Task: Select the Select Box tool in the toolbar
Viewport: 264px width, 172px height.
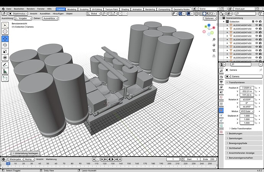Action: pyautogui.click(x=5, y=25)
